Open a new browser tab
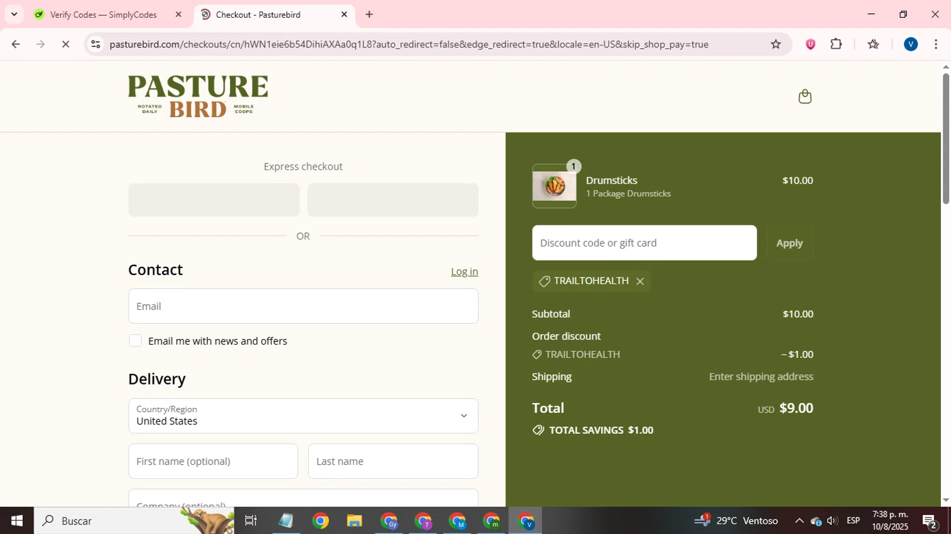 click(369, 15)
